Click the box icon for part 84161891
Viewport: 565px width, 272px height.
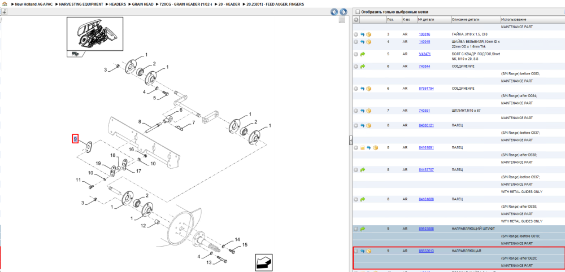coord(376,148)
